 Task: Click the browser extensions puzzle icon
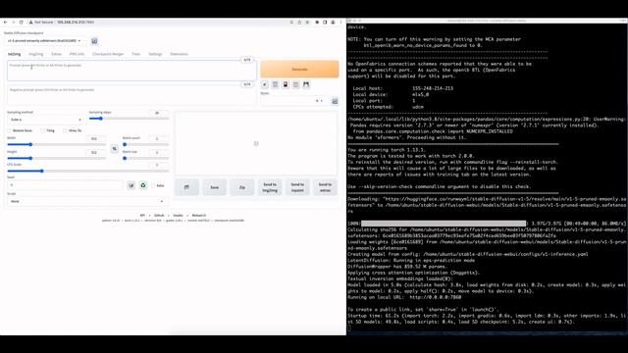coord(317,23)
